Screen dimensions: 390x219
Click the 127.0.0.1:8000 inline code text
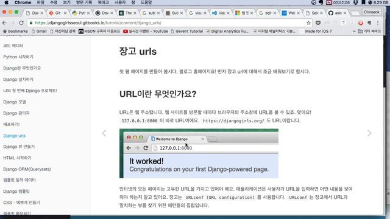tap(140, 120)
